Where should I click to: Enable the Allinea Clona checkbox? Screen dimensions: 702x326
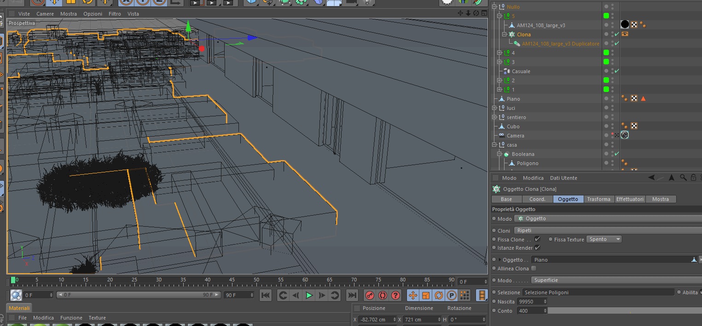pos(534,268)
